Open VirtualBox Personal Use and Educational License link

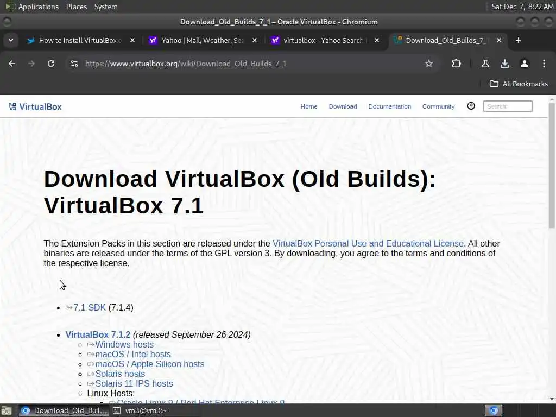(368, 244)
